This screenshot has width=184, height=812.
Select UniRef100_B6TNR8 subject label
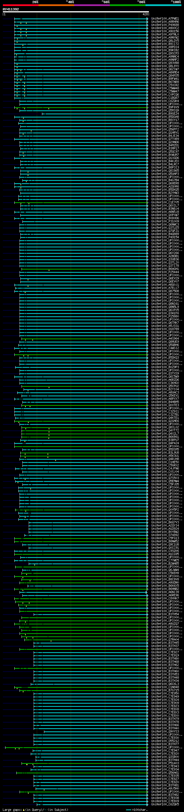pos(165,82)
